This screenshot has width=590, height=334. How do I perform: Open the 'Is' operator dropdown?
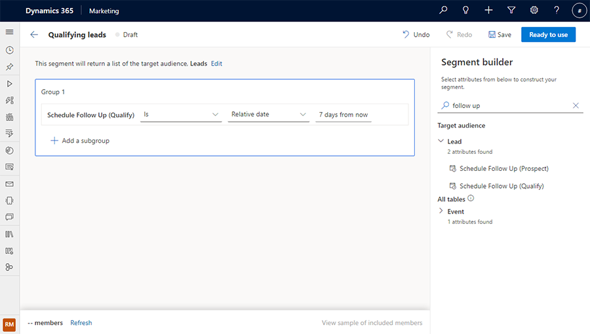(181, 115)
